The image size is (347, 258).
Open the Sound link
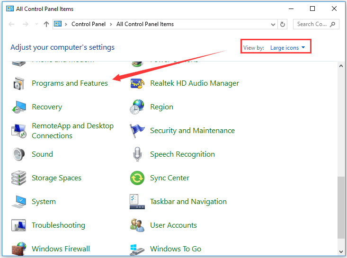coord(42,154)
